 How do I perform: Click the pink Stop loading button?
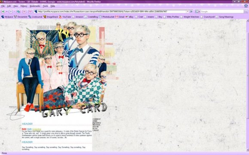pyautogui.click(x=24, y=12)
